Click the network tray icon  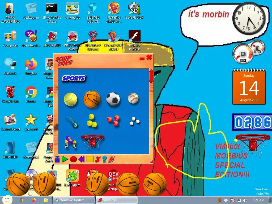[x=239, y=200]
